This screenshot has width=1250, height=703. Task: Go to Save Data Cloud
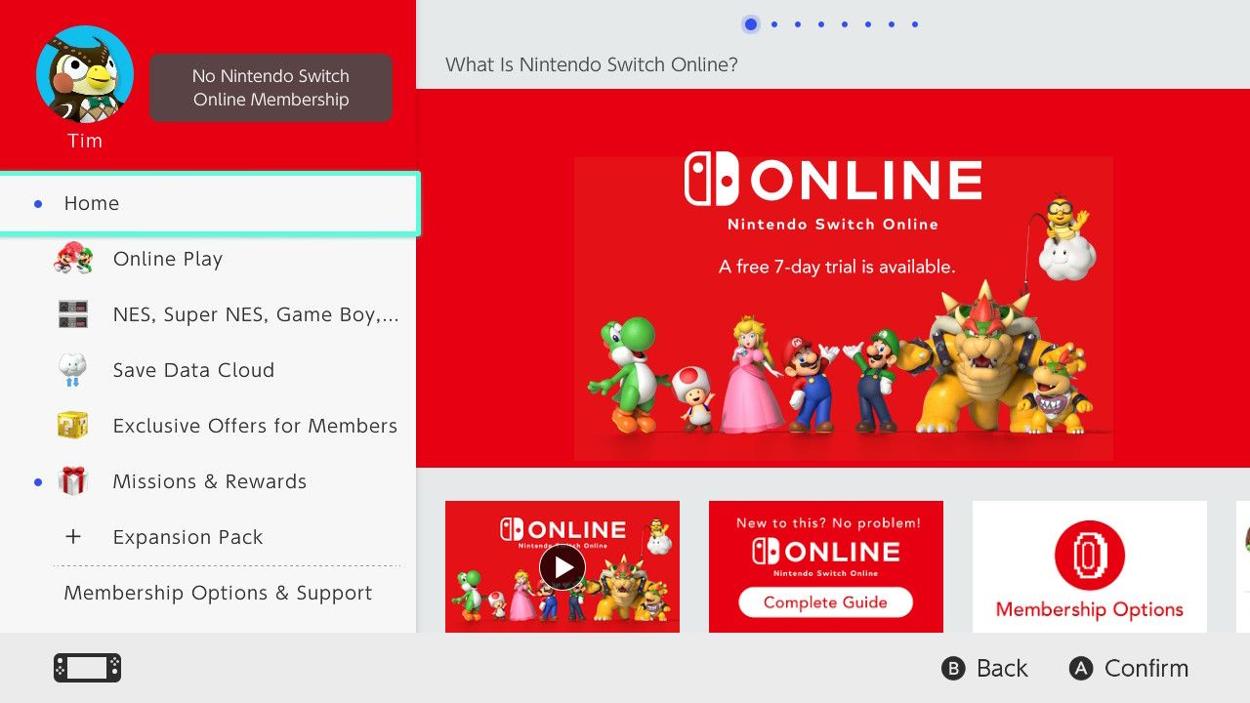point(210,370)
